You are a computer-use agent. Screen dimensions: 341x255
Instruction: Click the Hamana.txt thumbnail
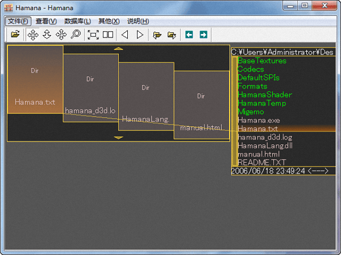point(35,79)
